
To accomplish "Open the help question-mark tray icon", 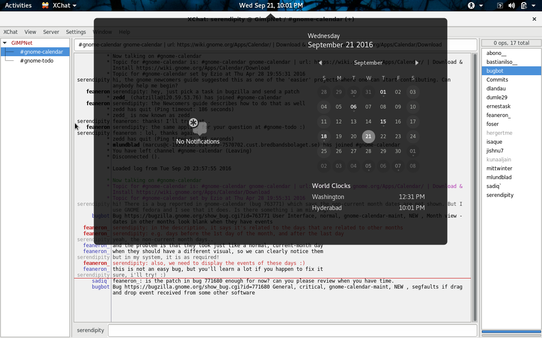I will [500, 5].
